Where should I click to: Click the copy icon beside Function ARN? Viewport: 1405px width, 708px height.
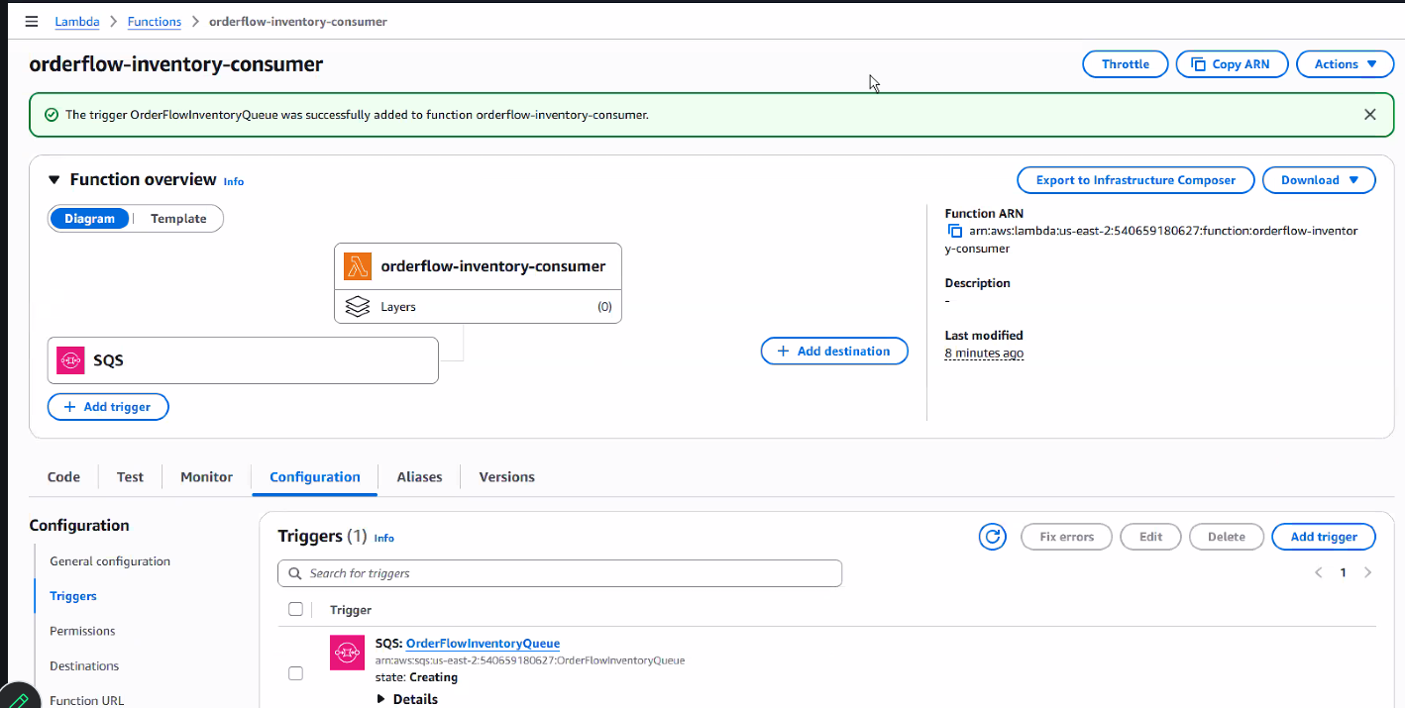(955, 231)
